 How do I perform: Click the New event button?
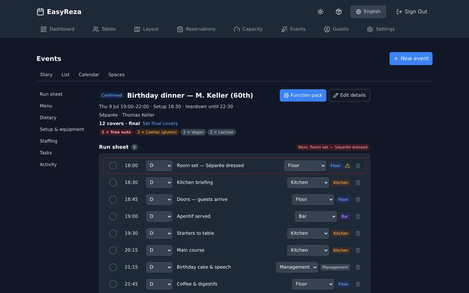click(x=411, y=59)
